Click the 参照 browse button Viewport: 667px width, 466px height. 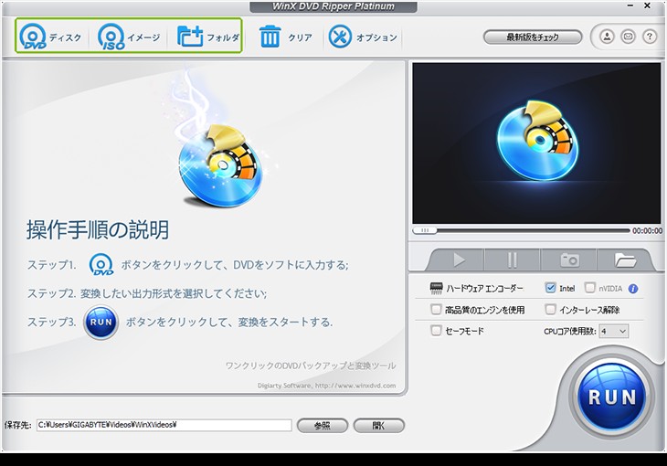(322, 426)
